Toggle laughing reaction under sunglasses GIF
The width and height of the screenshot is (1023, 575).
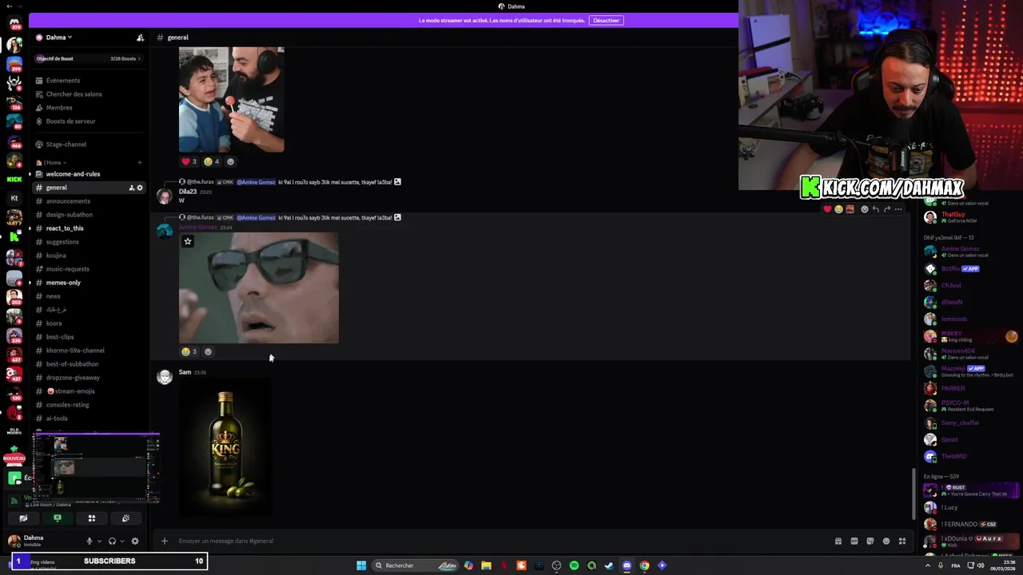coord(189,351)
